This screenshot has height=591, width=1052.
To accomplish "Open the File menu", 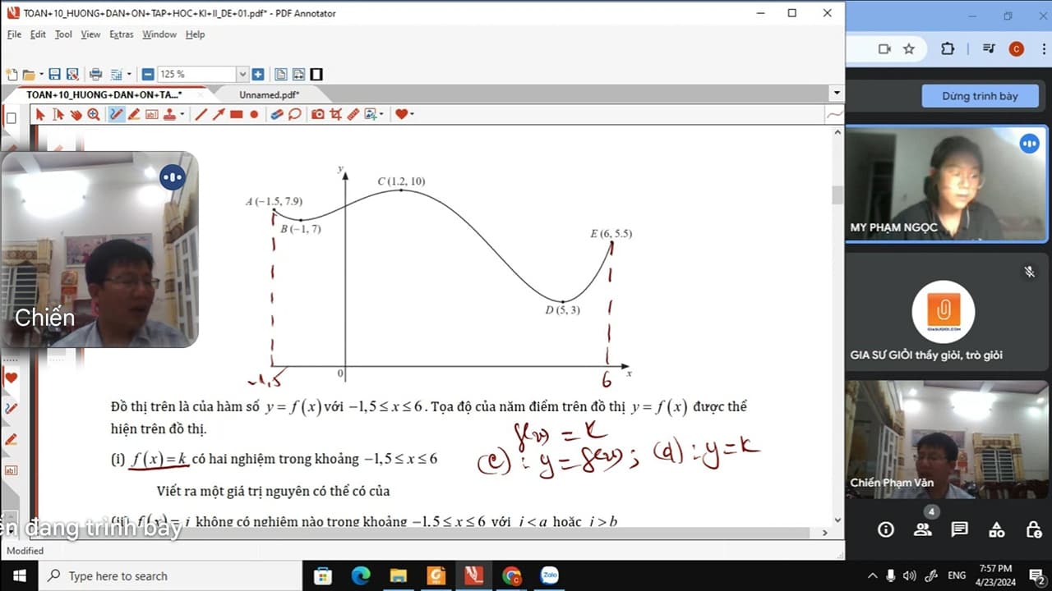I will pyautogui.click(x=14, y=34).
